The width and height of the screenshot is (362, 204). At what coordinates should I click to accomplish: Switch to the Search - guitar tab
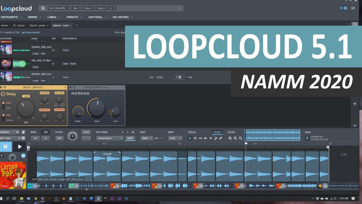tap(39, 25)
